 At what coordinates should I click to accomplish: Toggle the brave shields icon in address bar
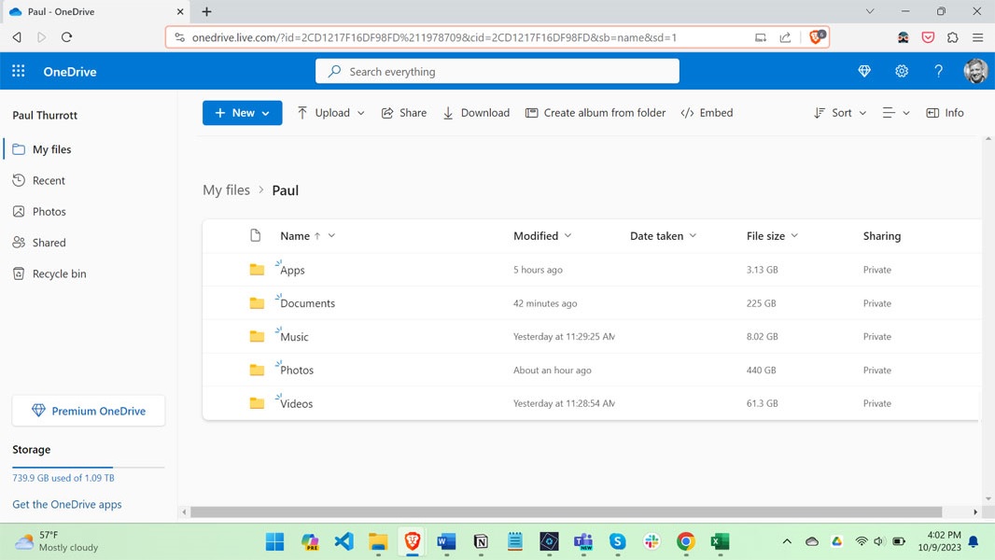point(817,36)
